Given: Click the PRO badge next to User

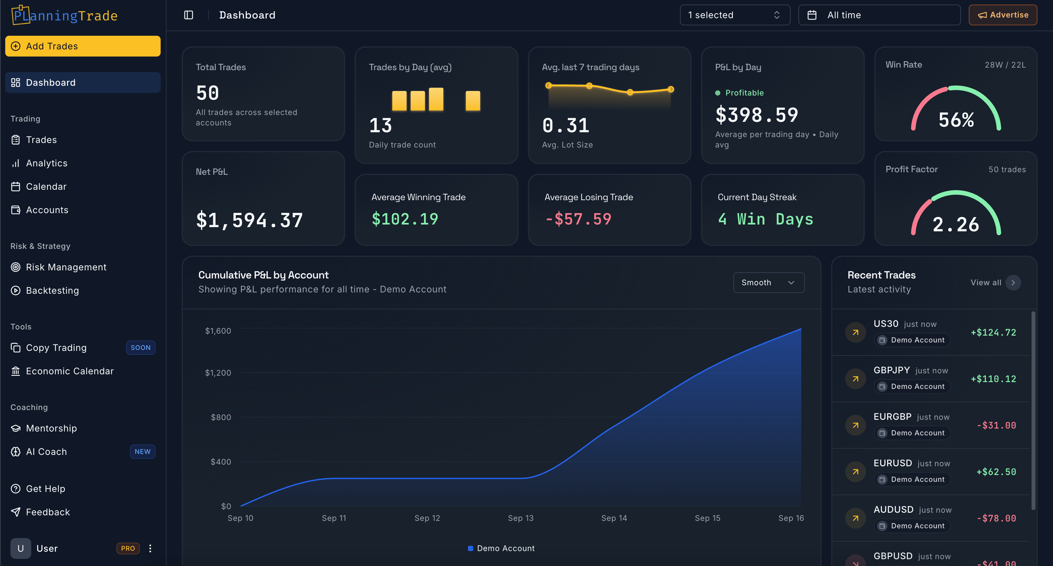Looking at the screenshot, I should click(x=128, y=548).
